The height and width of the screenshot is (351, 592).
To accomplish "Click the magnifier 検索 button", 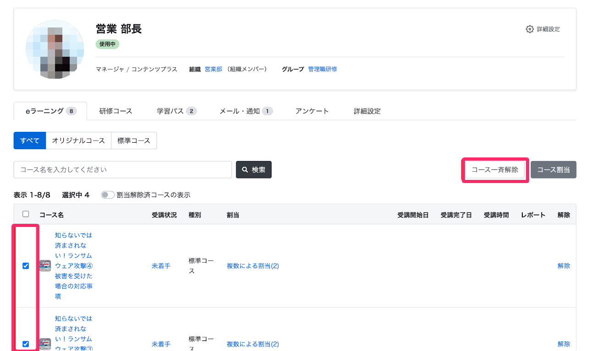I will click(x=254, y=169).
